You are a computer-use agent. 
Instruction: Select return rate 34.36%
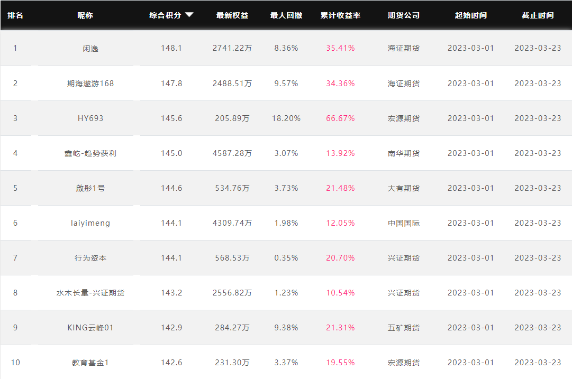(x=340, y=84)
